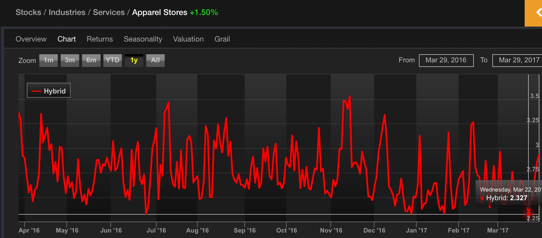Select the Chart tab
542x238 pixels.
coord(66,39)
